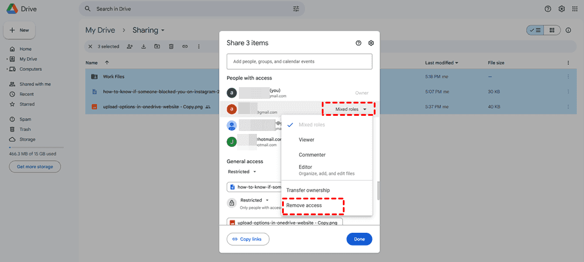Open Restricted dropdown beside lock icon

pos(255,200)
